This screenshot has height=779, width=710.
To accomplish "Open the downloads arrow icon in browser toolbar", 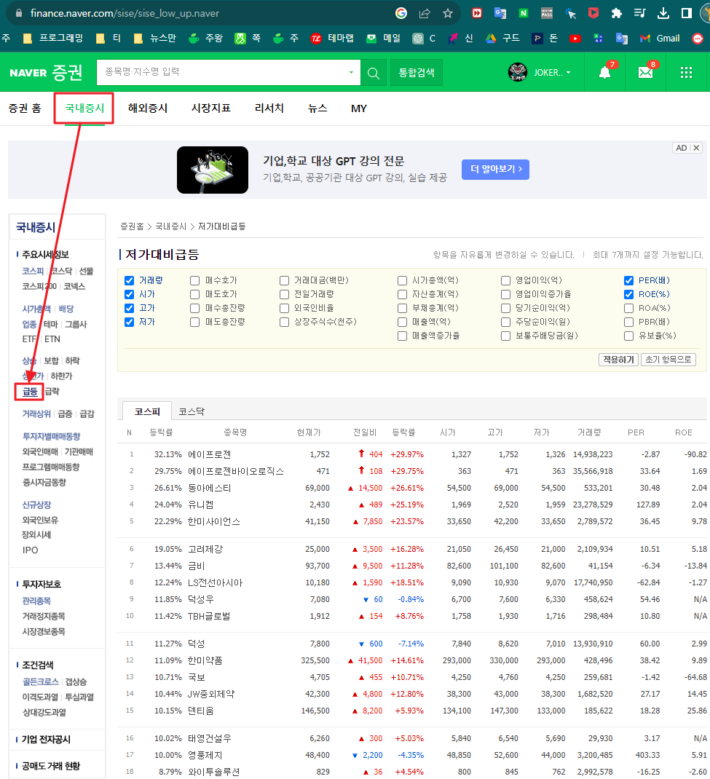I will point(663,13).
